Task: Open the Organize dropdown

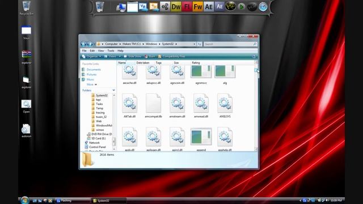Action: point(92,57)
